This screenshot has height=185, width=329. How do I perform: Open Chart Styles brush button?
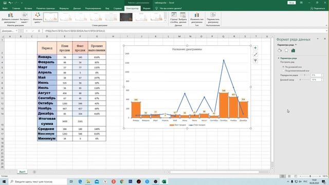click(x=255, y=54)
